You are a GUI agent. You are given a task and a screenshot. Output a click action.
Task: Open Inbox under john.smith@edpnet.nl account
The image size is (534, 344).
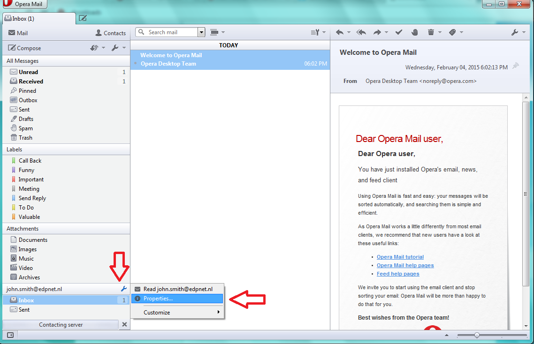67,300
